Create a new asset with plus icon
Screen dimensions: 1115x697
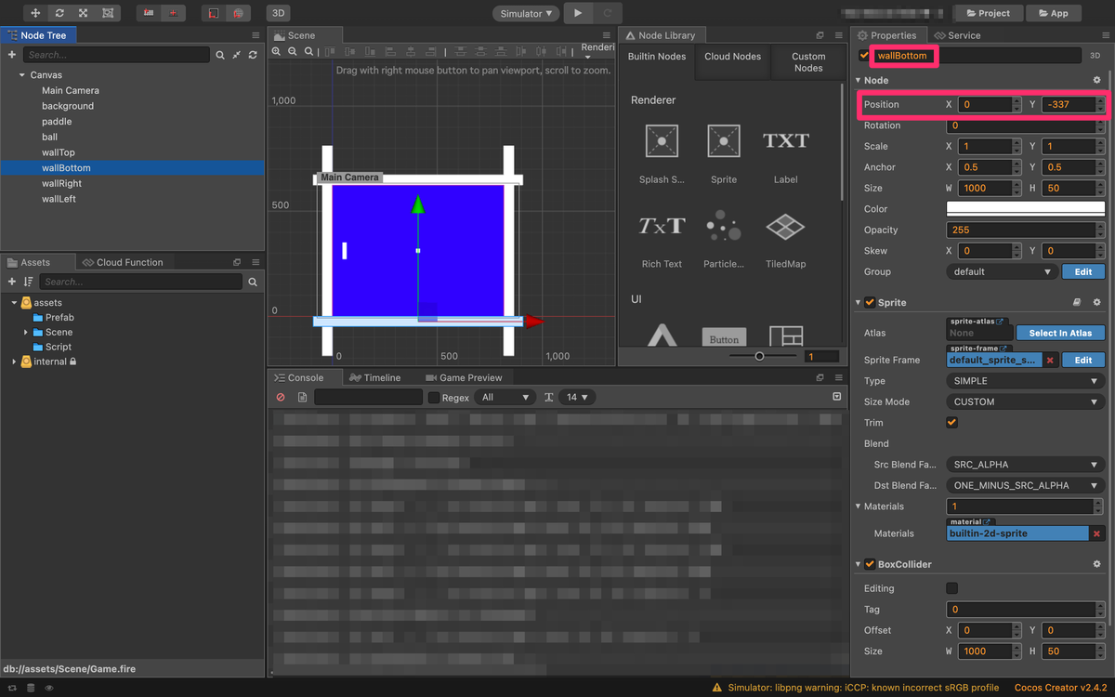(12, 282)
